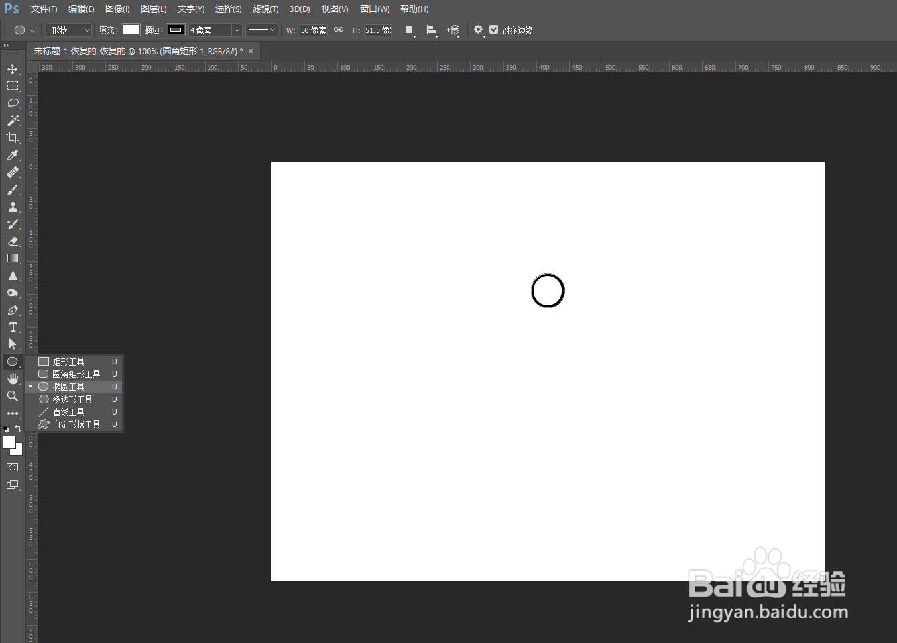Select the Move tool
The height and width of the screenshot is (643, 897).
[12, 69]
